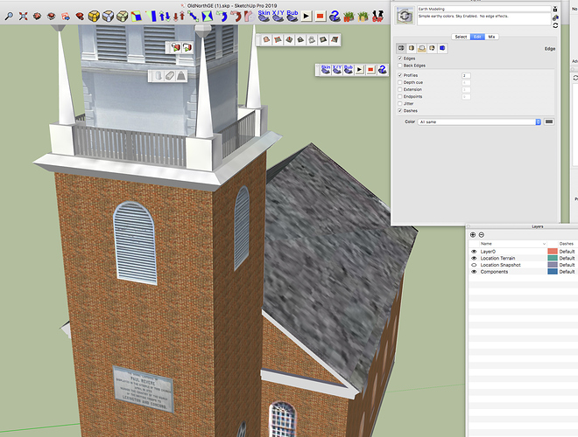Screen dimensions: 578x437
Task: Toggle the Profiles checkbox
Action: click(400, 75)
